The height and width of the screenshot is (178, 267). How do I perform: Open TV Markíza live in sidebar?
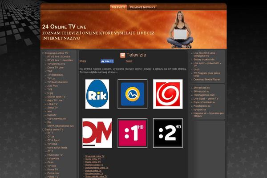pos(56,64)
